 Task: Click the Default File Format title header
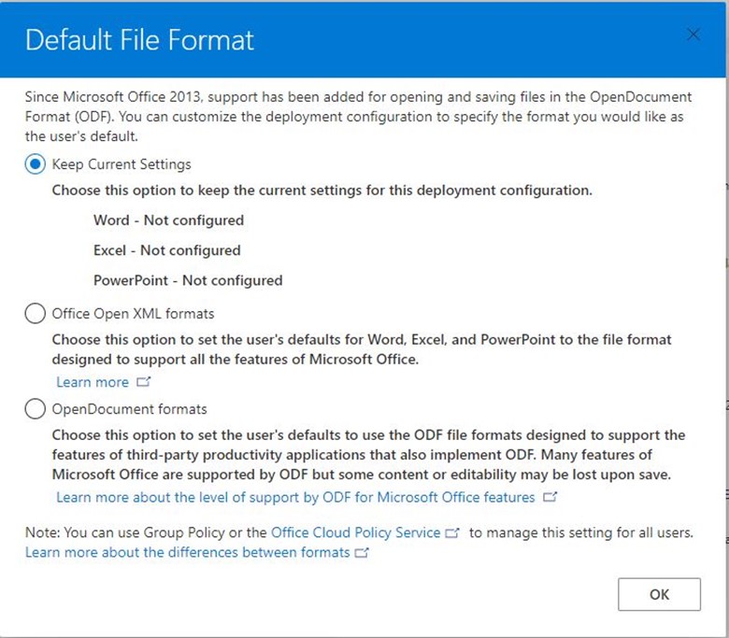139,39
